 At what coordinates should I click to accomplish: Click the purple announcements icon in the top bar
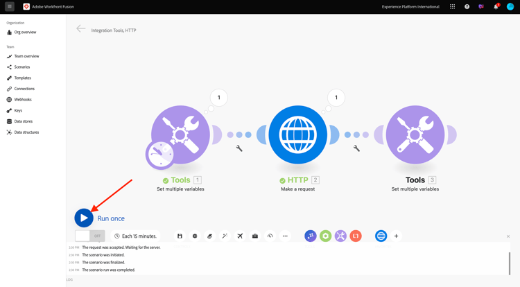pyautogui.click(x=481, y=7)
